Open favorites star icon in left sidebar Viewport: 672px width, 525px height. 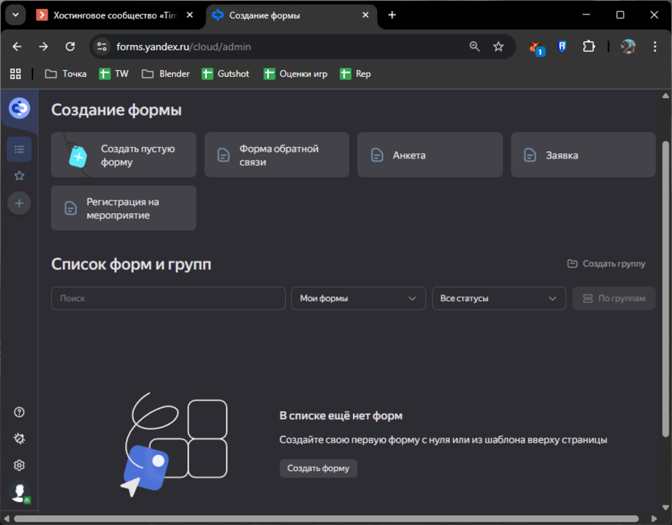[19, 175]
